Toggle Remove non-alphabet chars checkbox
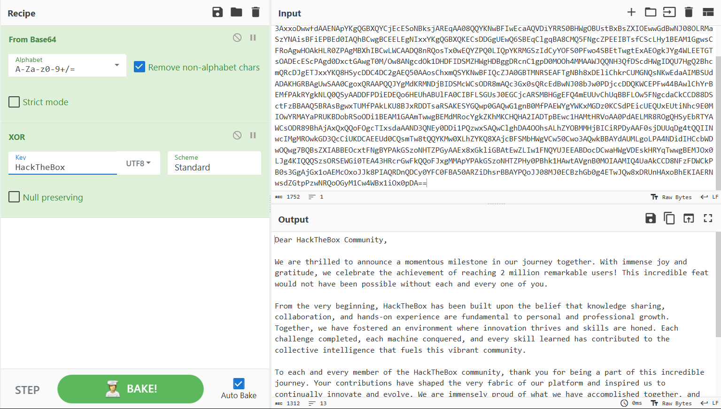The image size is (721, 409). point(139,67)
